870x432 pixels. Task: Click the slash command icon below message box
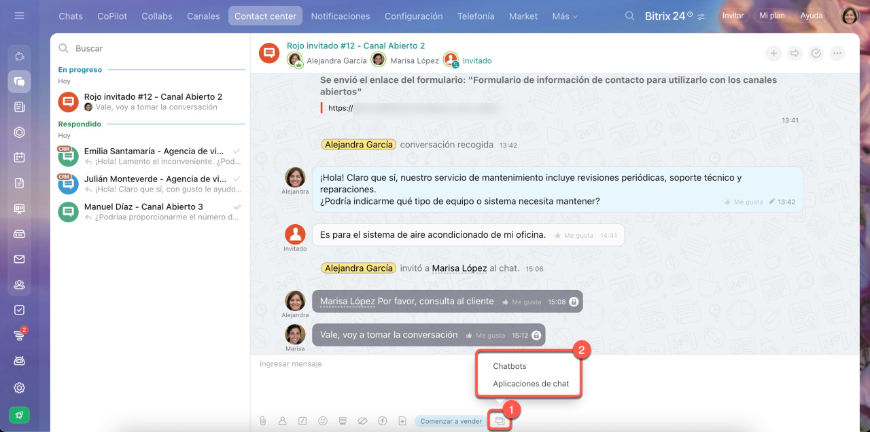(302, 421)
